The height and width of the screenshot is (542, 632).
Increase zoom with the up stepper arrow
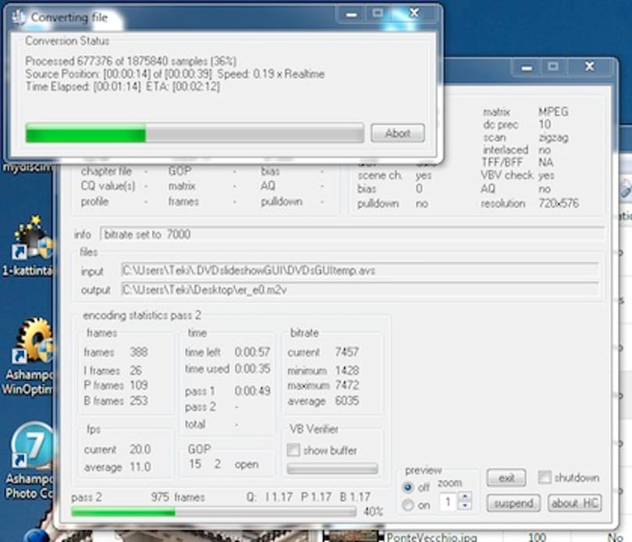coord(465,497)
